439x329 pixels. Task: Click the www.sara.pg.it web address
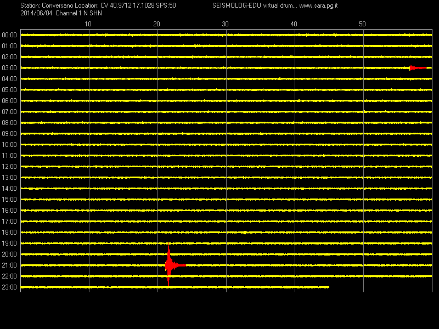(x=318, y=5)
